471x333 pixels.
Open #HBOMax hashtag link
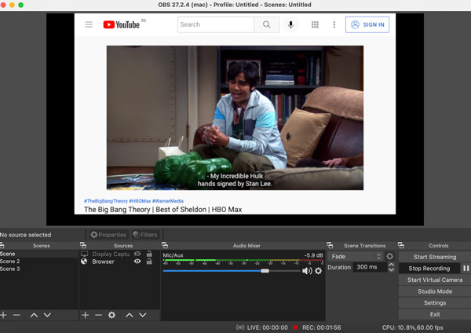coord(140,201)
